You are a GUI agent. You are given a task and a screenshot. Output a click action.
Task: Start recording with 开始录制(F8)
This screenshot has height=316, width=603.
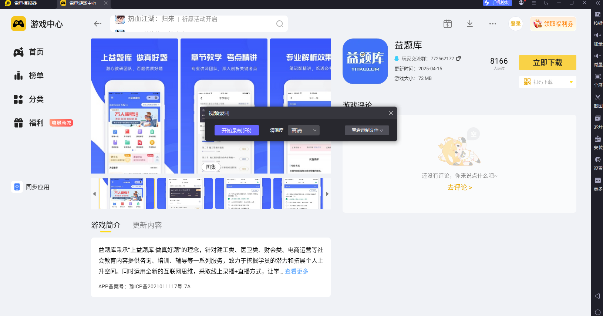[237, 130]
